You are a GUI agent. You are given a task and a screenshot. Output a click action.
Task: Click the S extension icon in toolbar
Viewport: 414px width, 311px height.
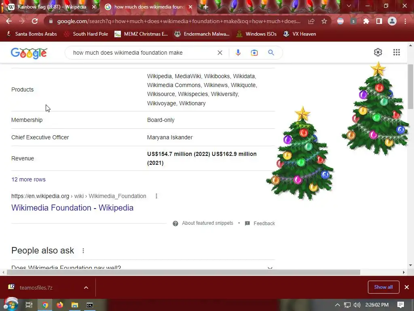coord(353,21)
